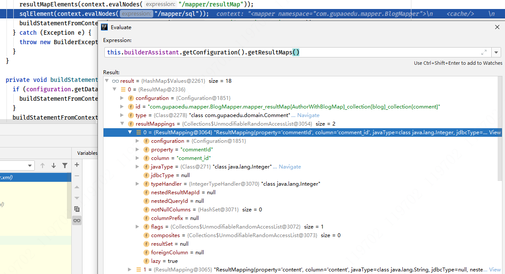Screen dimensions: 505x274
Task: Click the list icon of ResultMap@2336
Action: 123,89
